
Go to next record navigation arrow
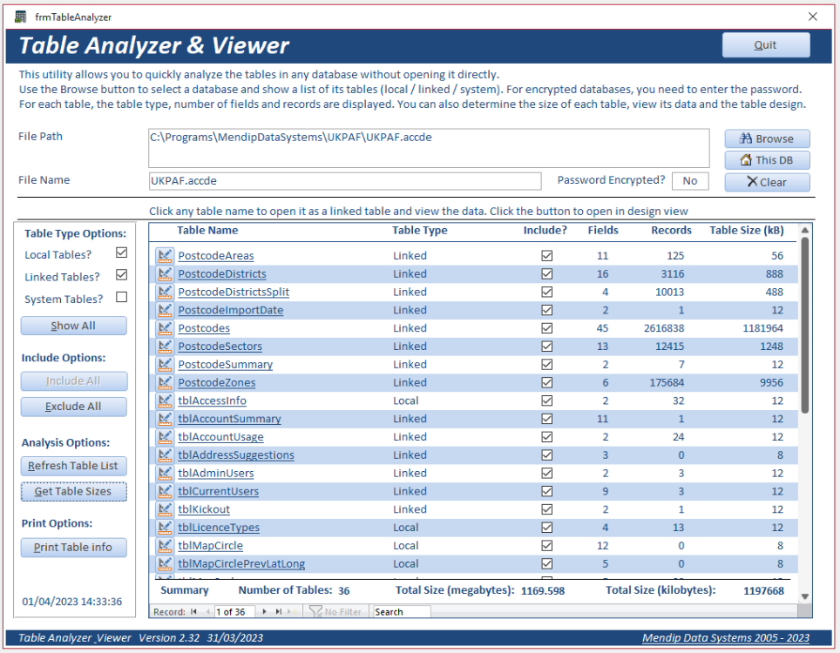click(x=265, y=612)
